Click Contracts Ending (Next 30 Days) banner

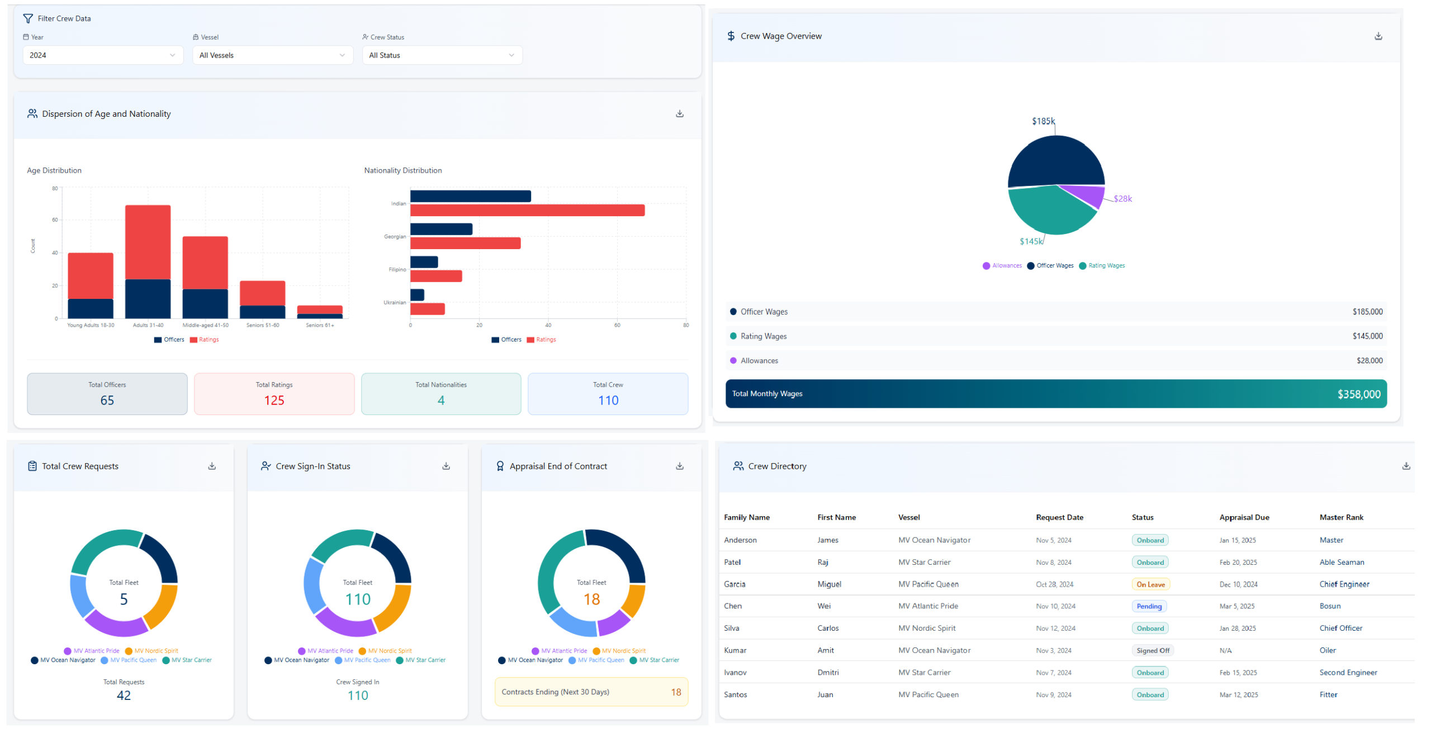pos(591,692)
